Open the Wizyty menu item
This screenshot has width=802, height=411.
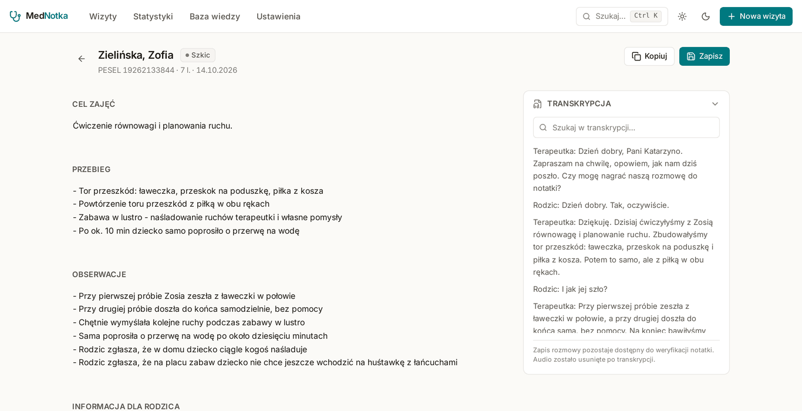103,16
